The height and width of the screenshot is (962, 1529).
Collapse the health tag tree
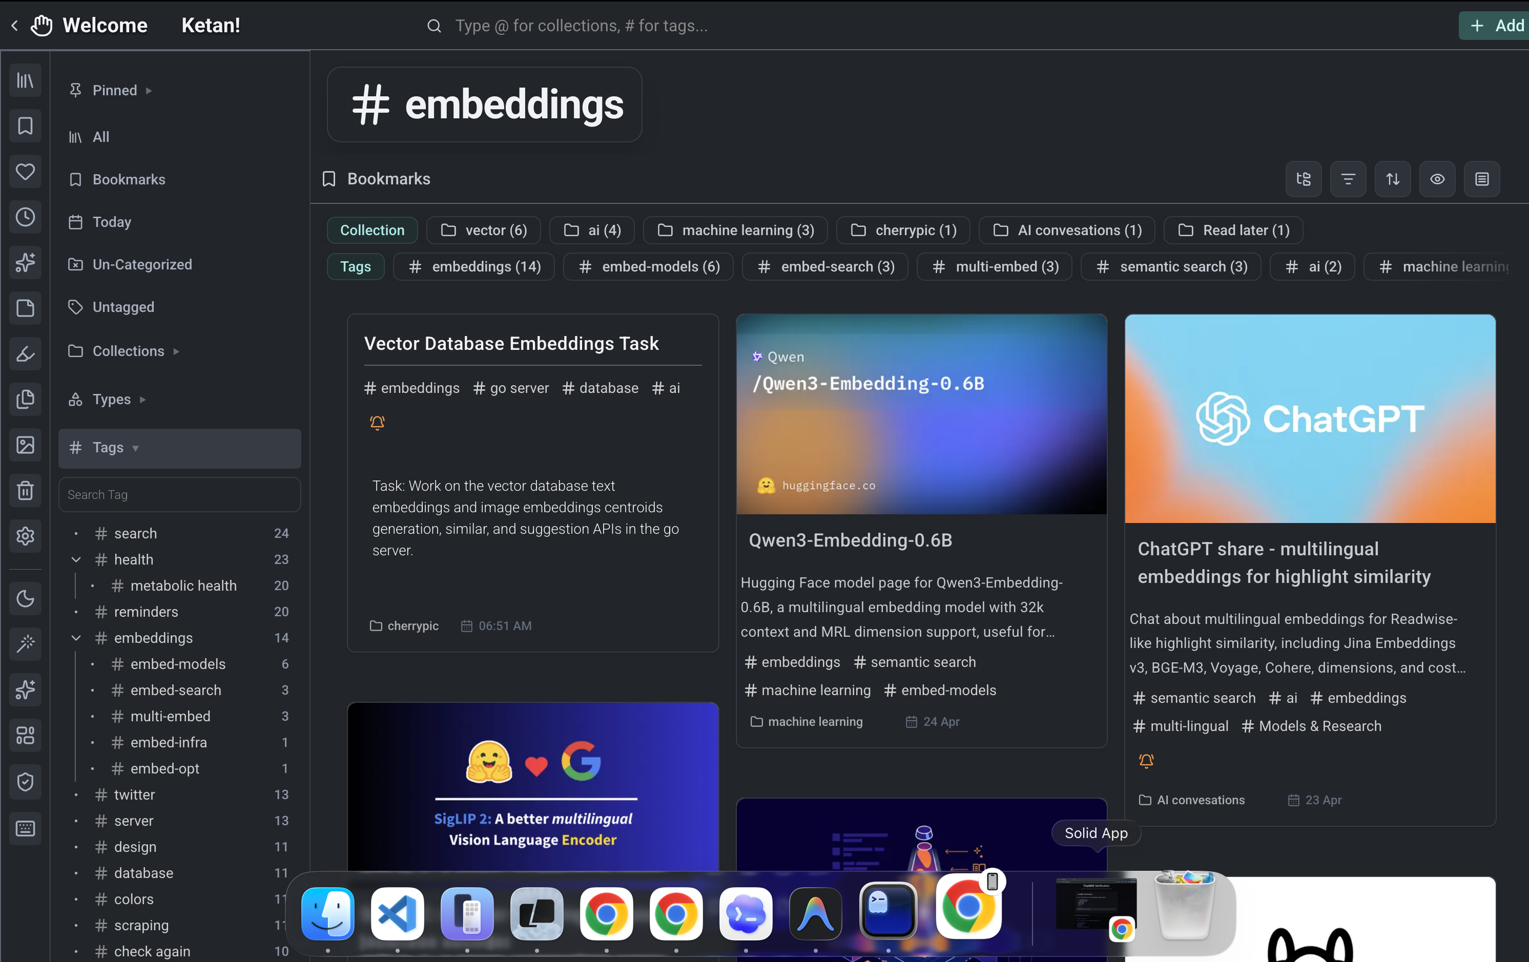click(76, 559)
